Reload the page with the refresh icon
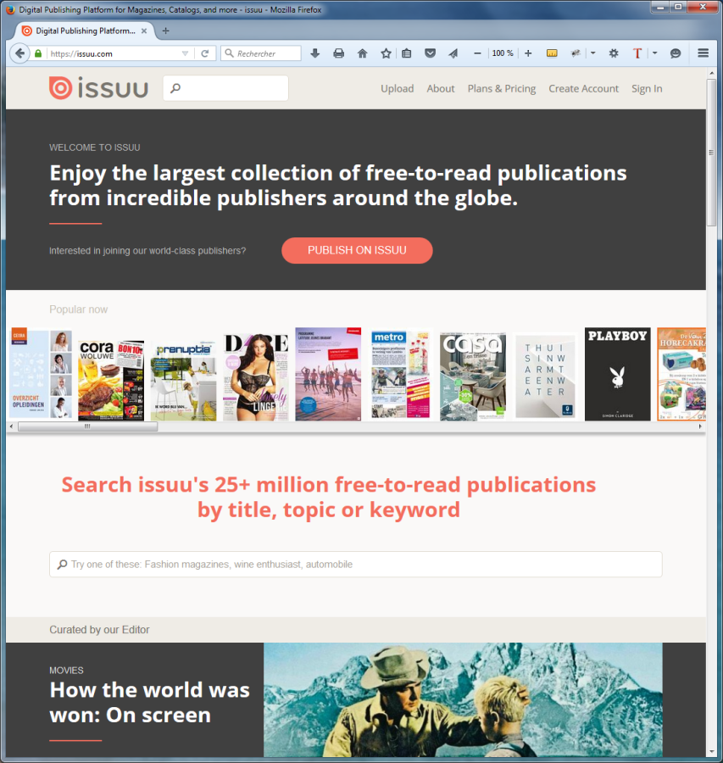 pos(205,53)
